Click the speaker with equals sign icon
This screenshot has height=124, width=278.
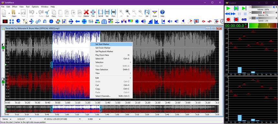click(x=170, y=21)
